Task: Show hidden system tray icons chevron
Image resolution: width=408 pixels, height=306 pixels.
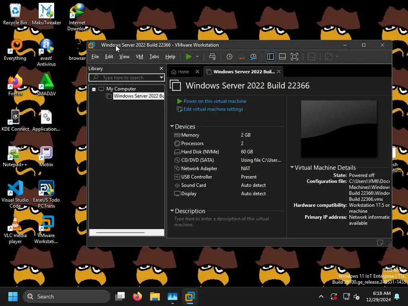Action: [321, 296]
